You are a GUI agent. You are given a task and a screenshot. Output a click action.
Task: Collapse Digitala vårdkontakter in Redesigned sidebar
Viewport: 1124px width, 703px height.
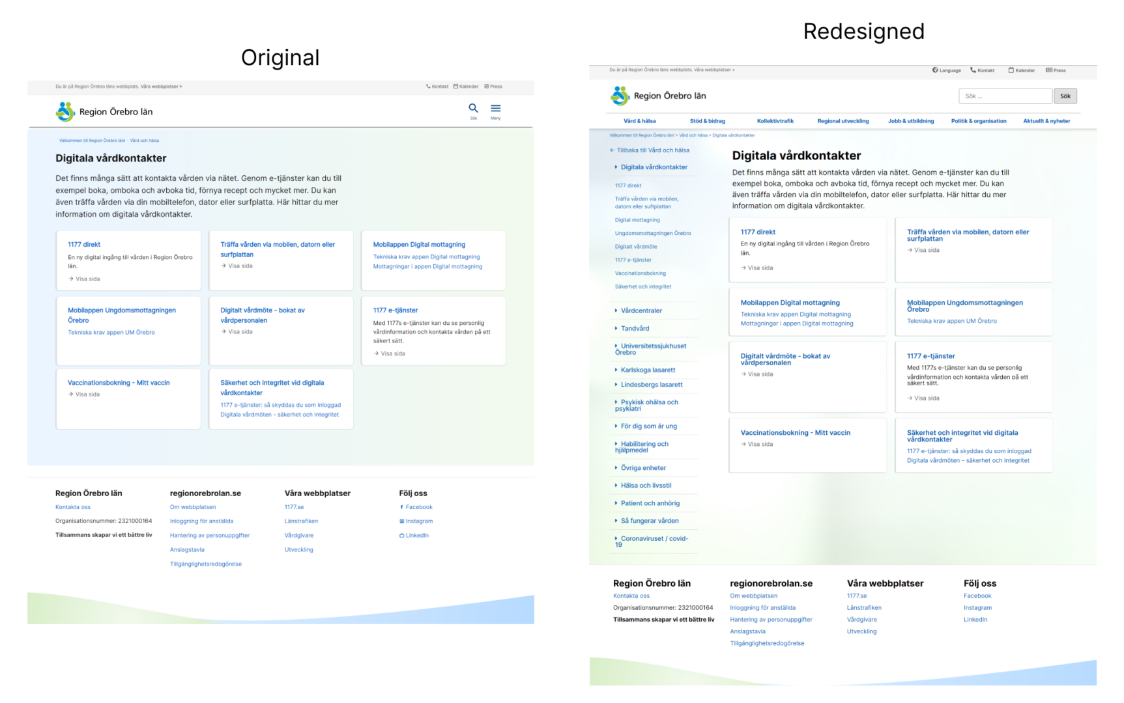pos(616,167)
